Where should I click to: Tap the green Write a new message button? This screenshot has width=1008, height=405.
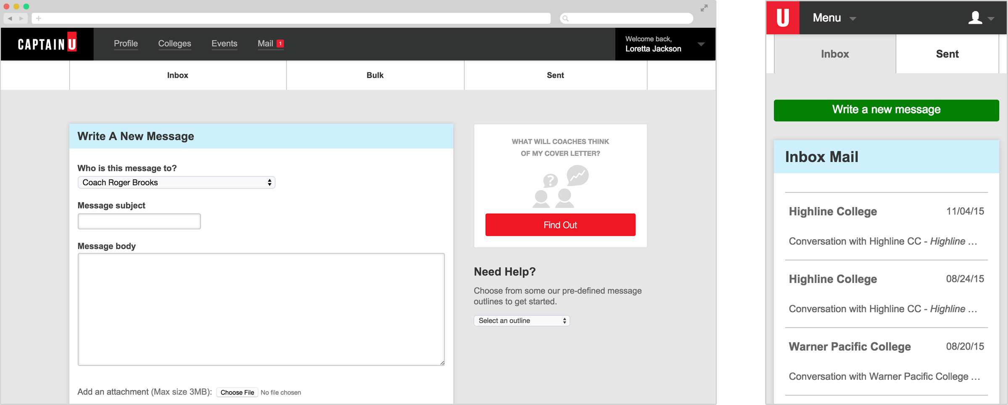click(x=886, y=110)
